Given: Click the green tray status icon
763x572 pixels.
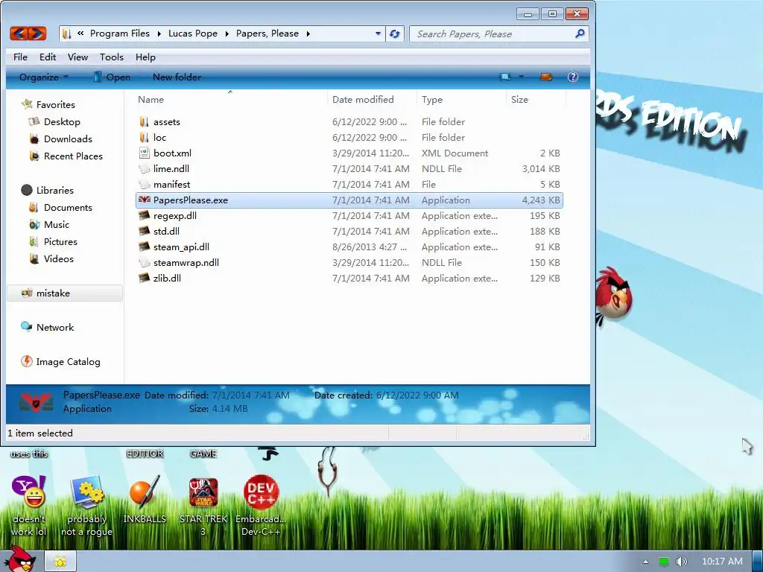Looking at the screenshot, I should pyautogui.click(x=663, y=562).
